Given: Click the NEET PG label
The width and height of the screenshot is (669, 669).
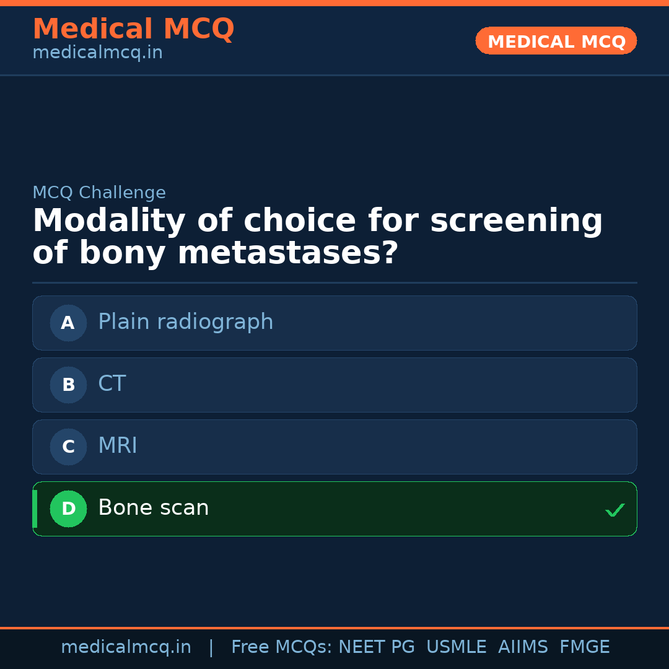Looking at the screenshot, I should point(376,646).
